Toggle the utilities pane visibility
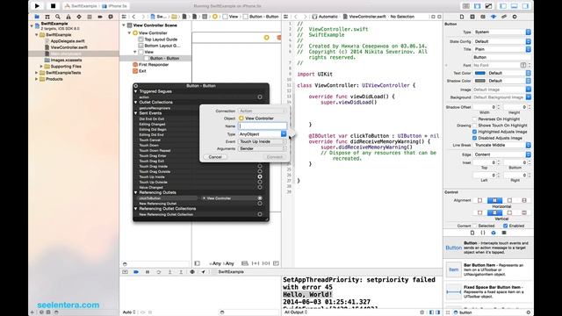The height and width of the screenshot is (316, 562). click(x=525, y=6)
